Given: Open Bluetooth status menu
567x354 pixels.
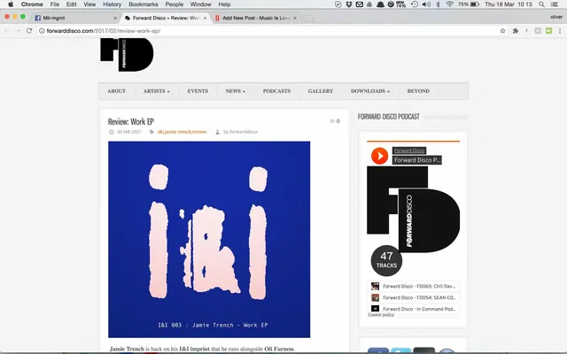Looking at the screenshot, I should tap(438, 4).
